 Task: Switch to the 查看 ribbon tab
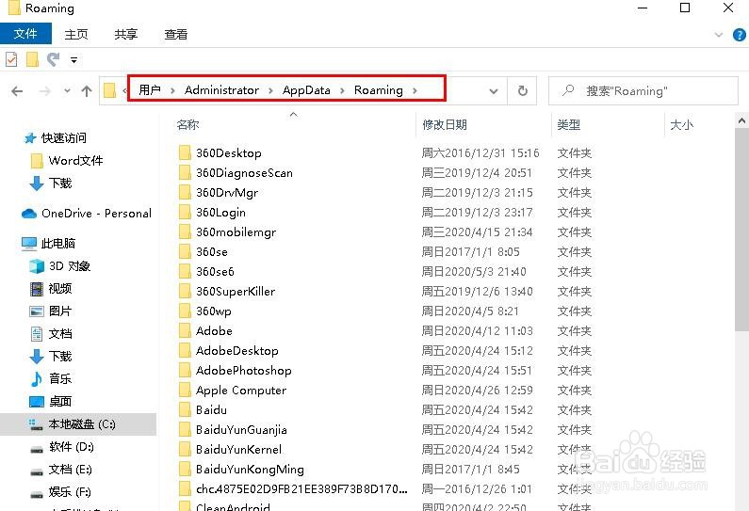[x=176, y=35]
